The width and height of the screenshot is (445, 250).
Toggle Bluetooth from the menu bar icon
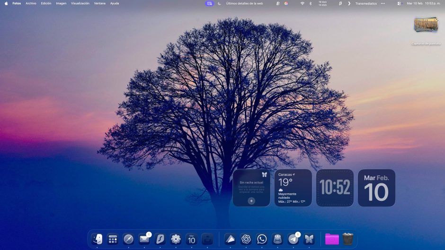tap(311, 3)
